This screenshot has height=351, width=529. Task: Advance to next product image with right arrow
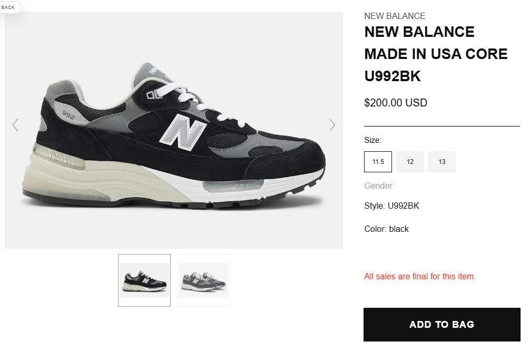pyautogui.click(x=332, y=125)
